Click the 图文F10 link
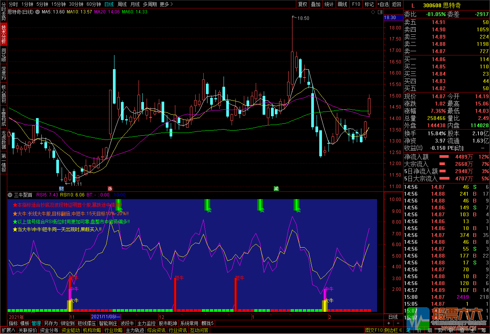This screenshot has height=334, width=490. coord(374,330)
